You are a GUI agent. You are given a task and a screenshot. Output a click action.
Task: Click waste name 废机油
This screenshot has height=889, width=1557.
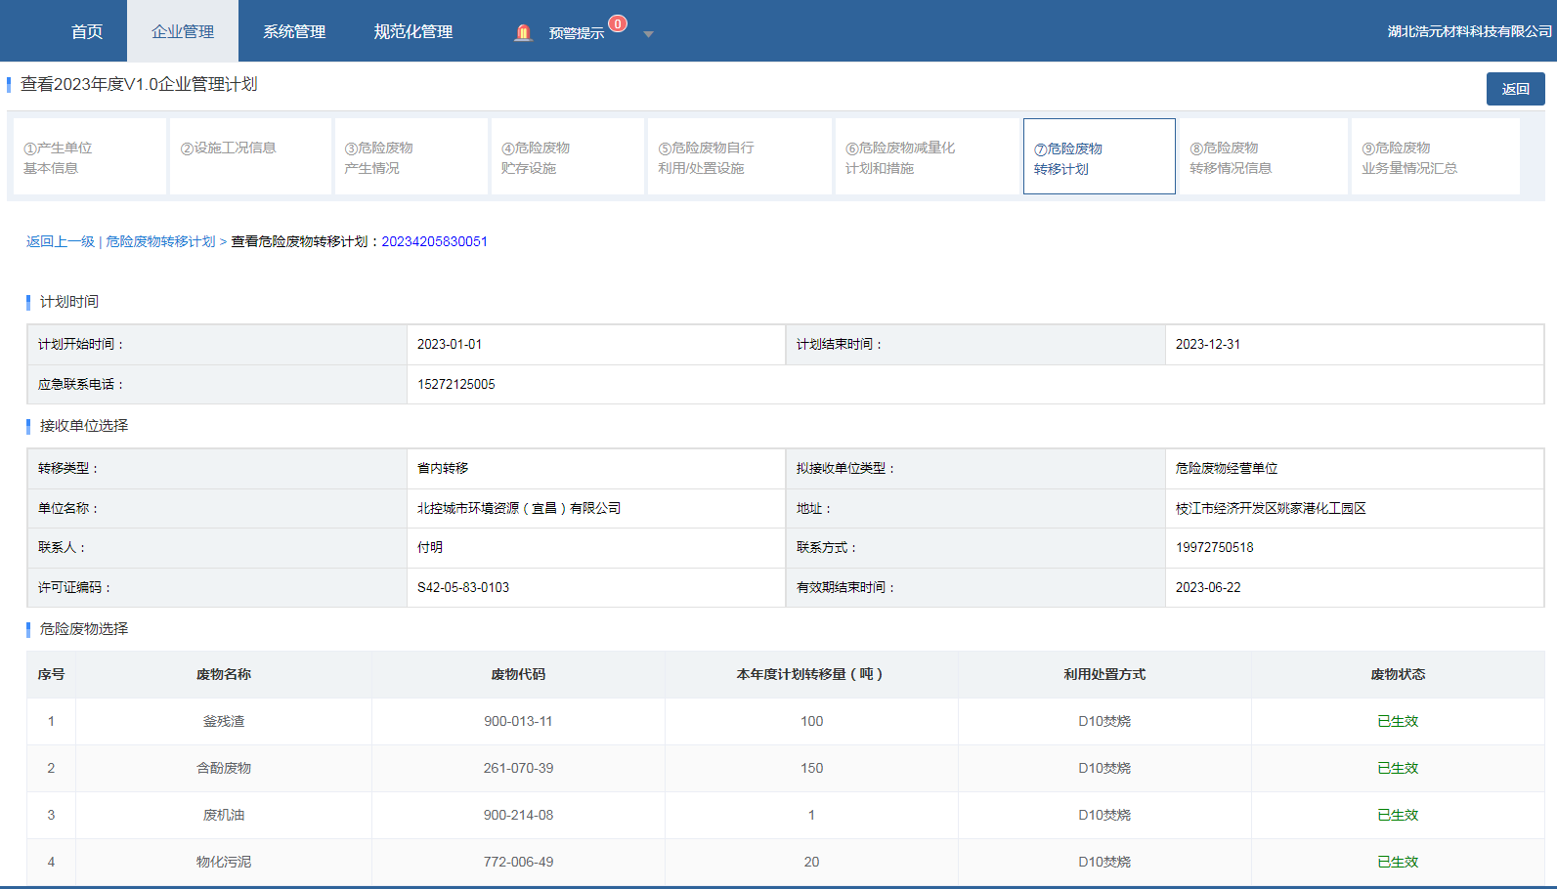224,816
